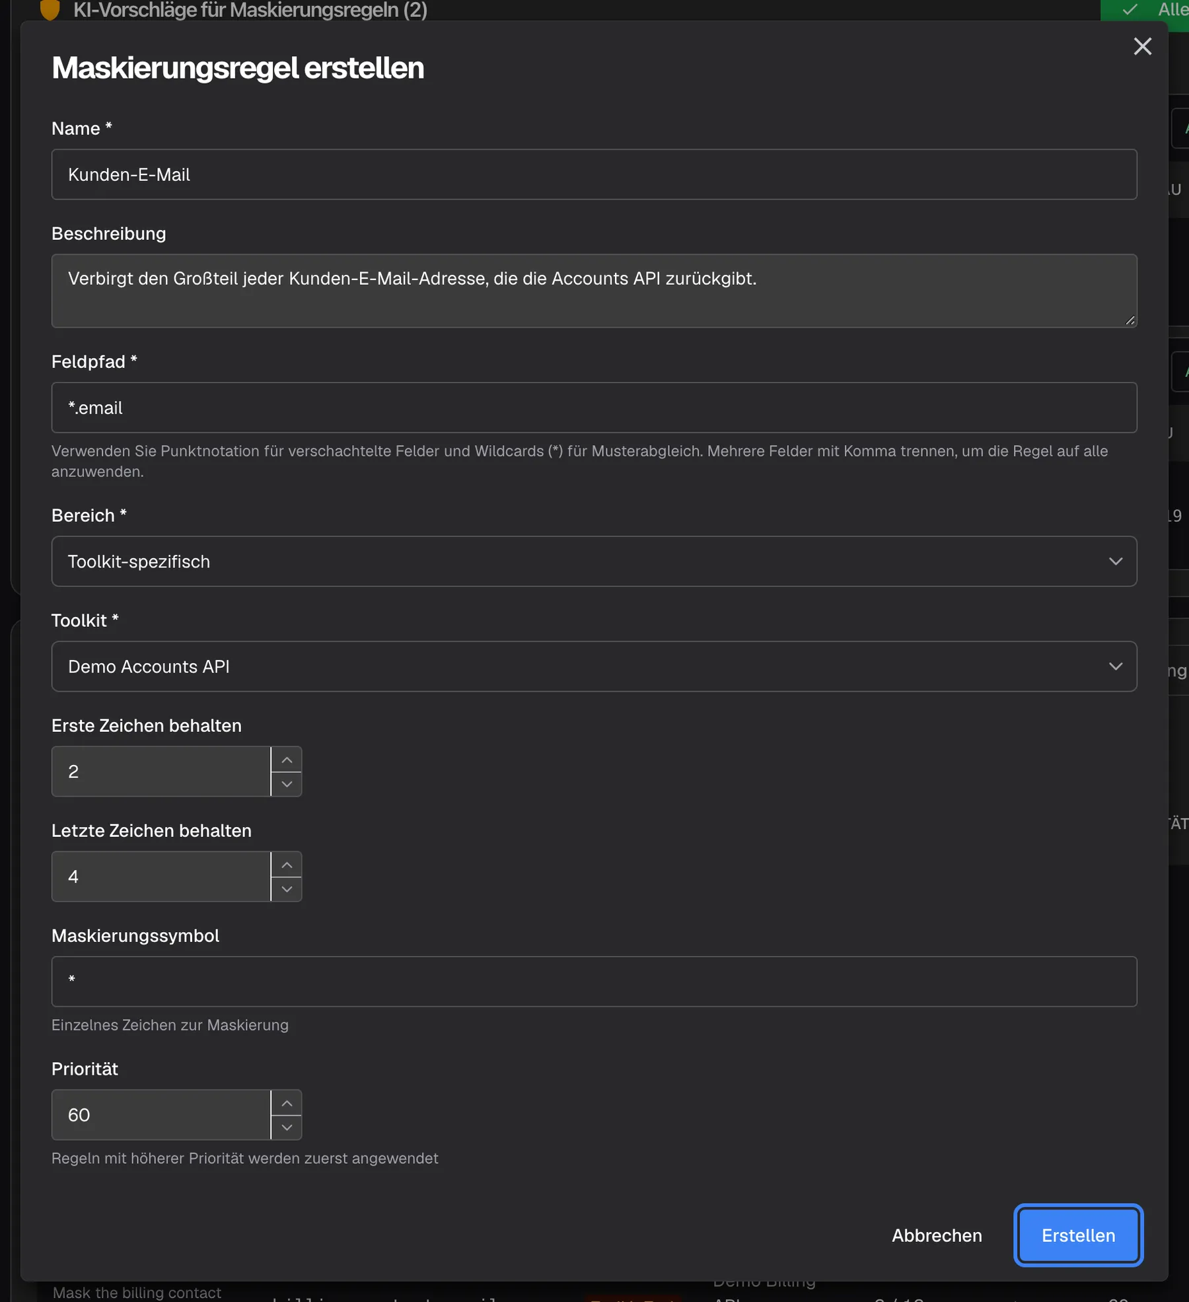
Task: Click the Erste Zeichen behalten number field
Action: coord(161,772)
